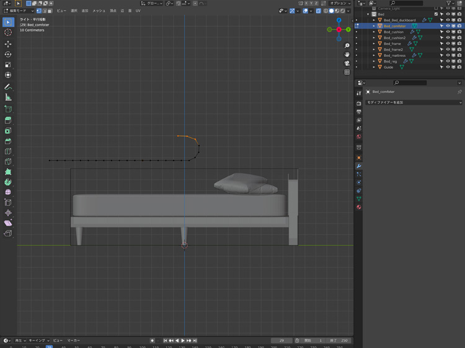Hide Bed_cushion using its eye icon
465x348 pixels.
pyautogui.click(x=448, y=32)
